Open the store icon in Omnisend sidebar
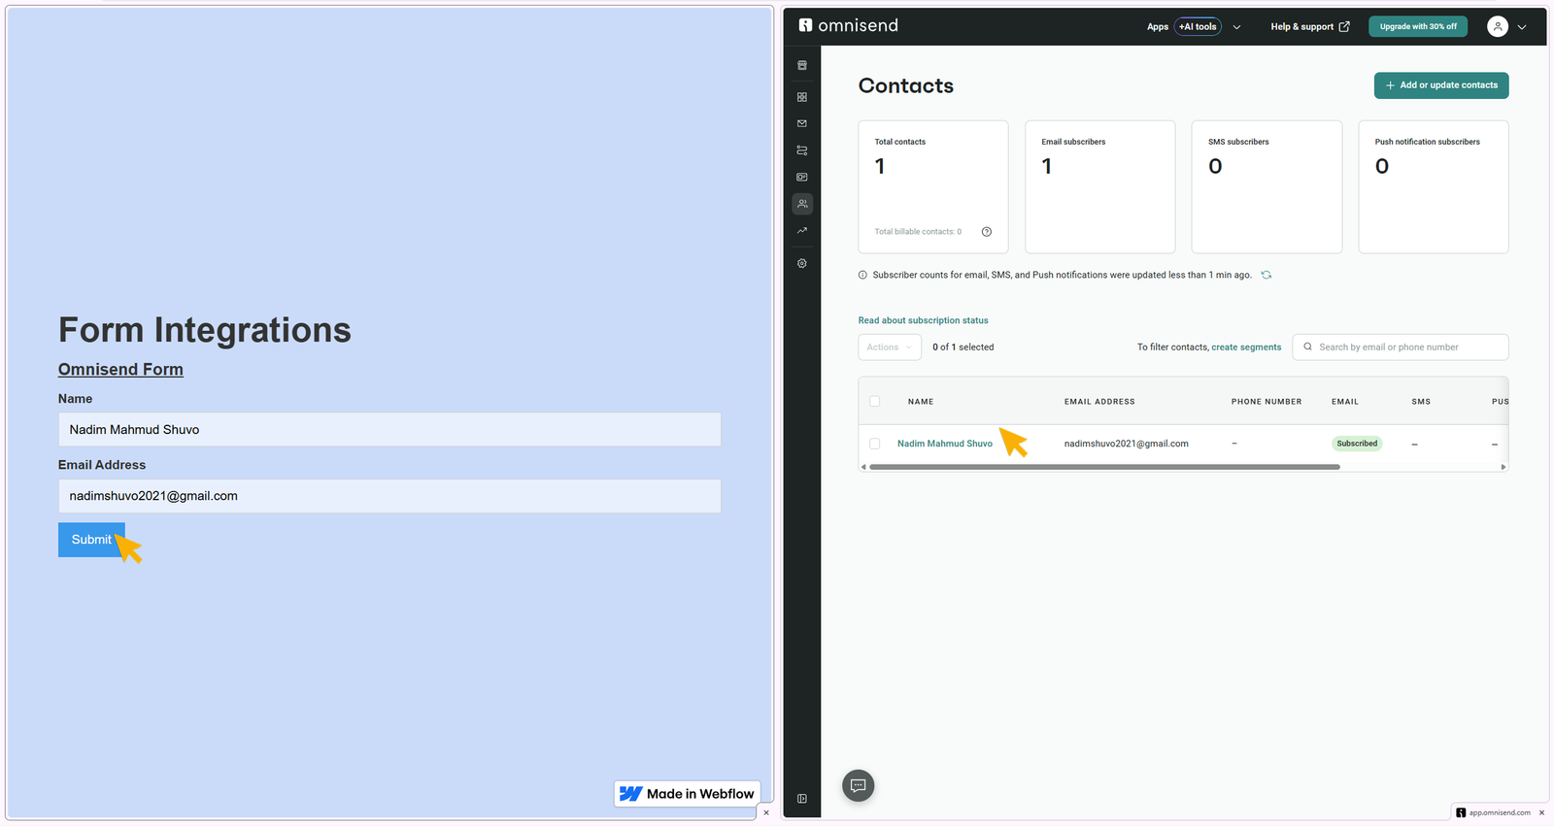Screen dimensions: 1554x826 [x=802, y=66]
